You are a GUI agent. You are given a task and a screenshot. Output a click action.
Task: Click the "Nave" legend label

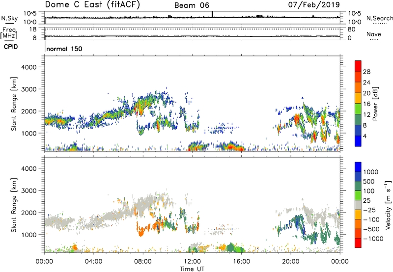point(374,34)
